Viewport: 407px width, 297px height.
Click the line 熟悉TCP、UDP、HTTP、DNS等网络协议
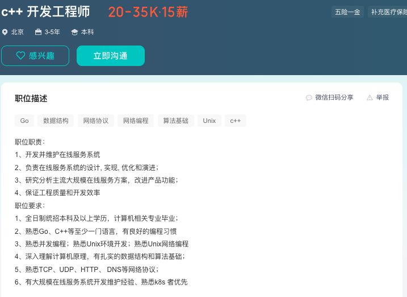(x=87, y=270)
